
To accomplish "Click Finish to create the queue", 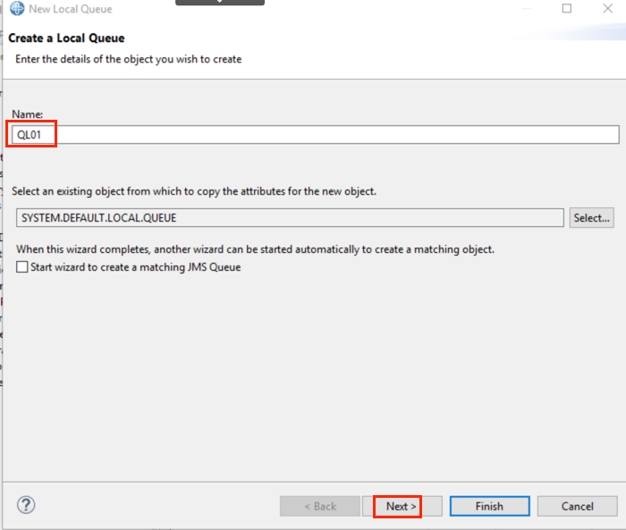I will [x=490, y=507].
